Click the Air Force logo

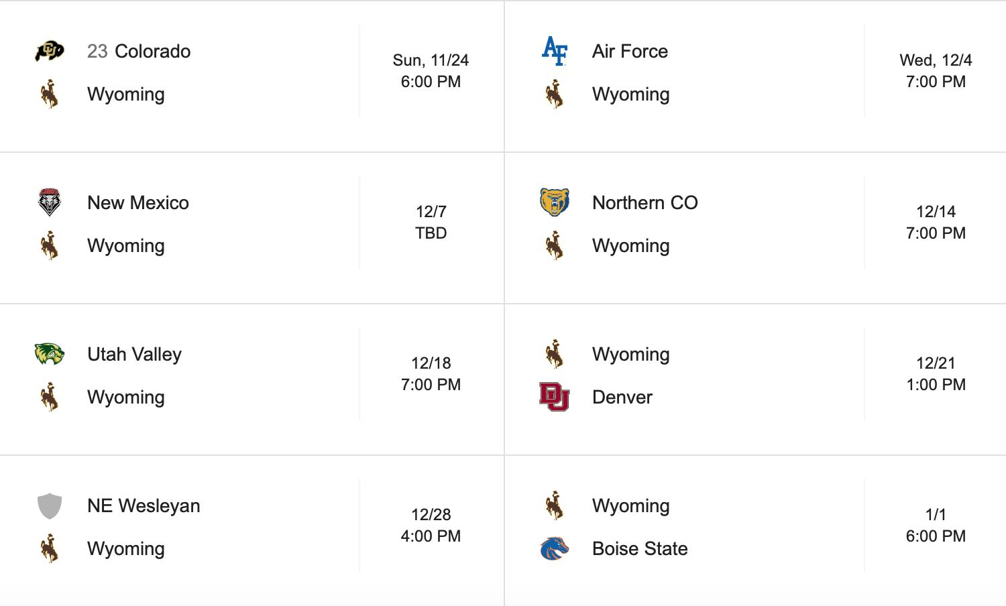555,51
